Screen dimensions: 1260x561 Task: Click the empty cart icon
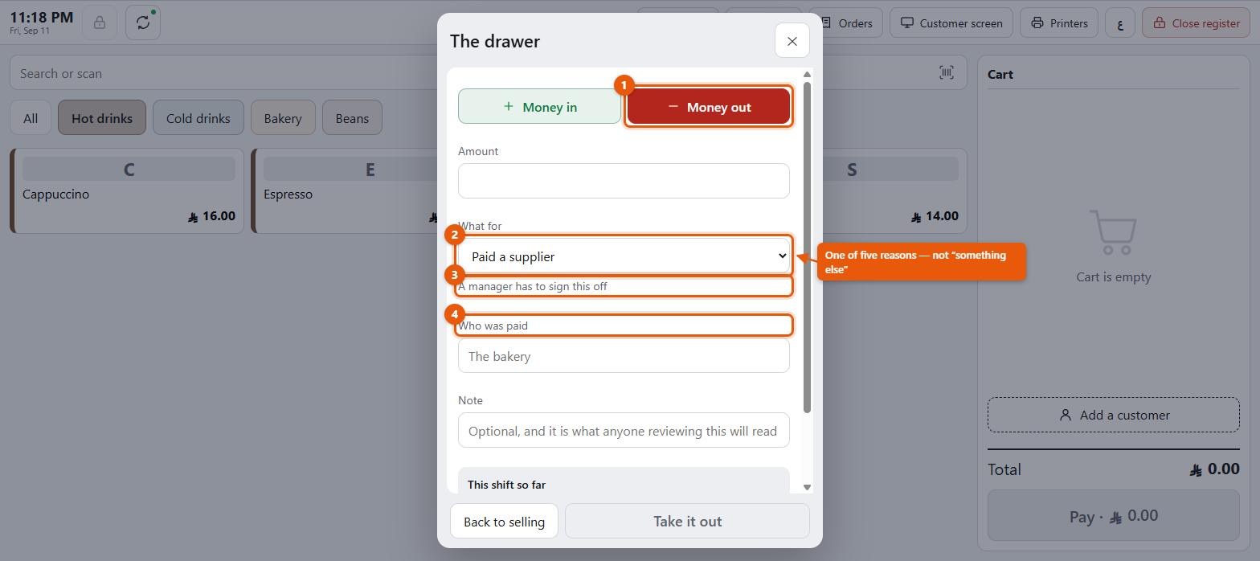(x=1113, y=232)
